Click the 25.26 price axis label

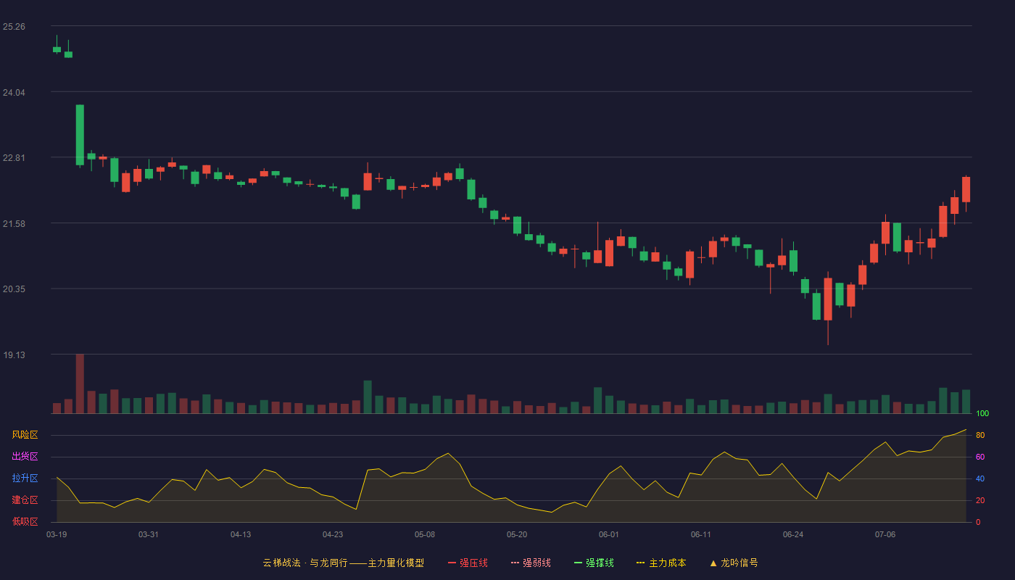click(x=14, y=26)
